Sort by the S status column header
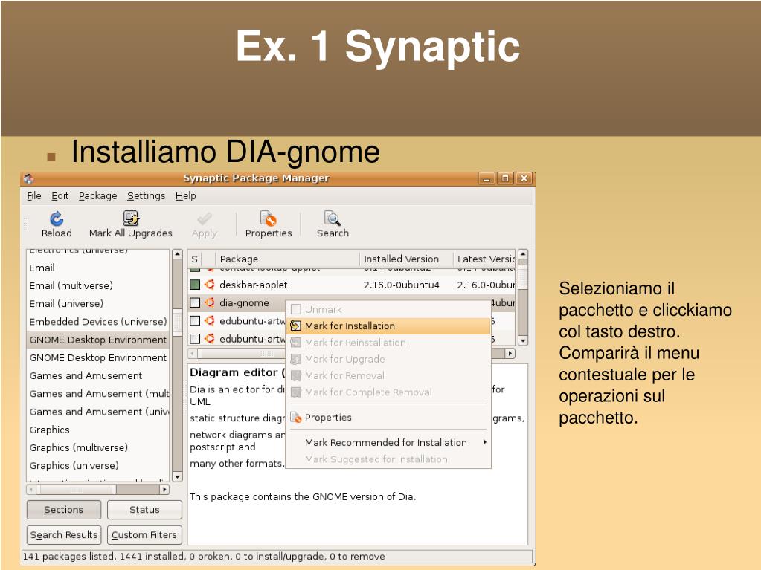 click(195, 259)
